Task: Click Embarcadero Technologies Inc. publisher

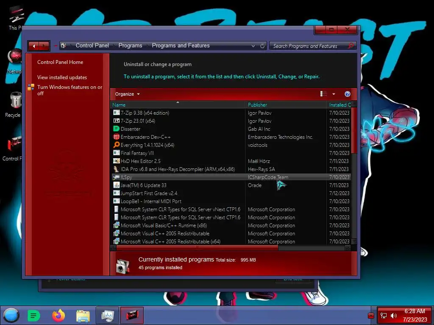Action: click(x=281, y=137)
